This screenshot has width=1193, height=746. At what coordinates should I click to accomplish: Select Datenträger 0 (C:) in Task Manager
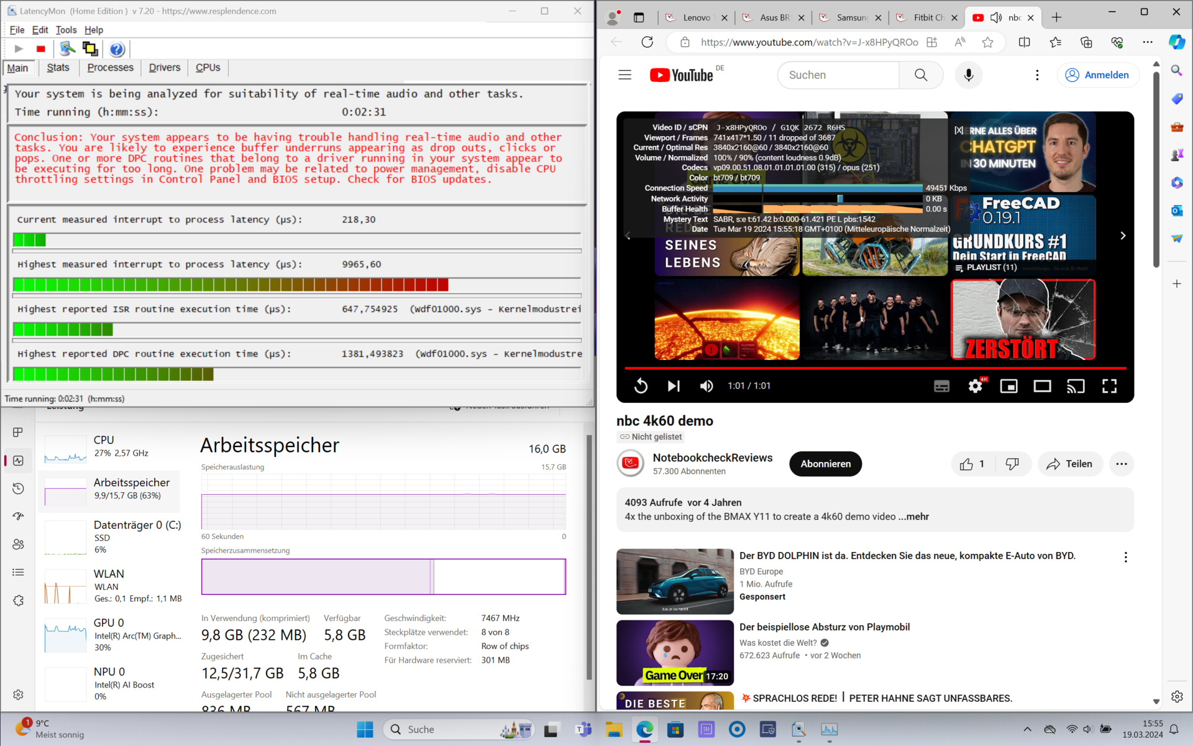click(x=109, y=537)
